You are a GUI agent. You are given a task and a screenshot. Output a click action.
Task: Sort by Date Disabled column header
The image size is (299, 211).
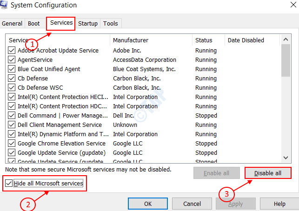click(x=252, y=40)
